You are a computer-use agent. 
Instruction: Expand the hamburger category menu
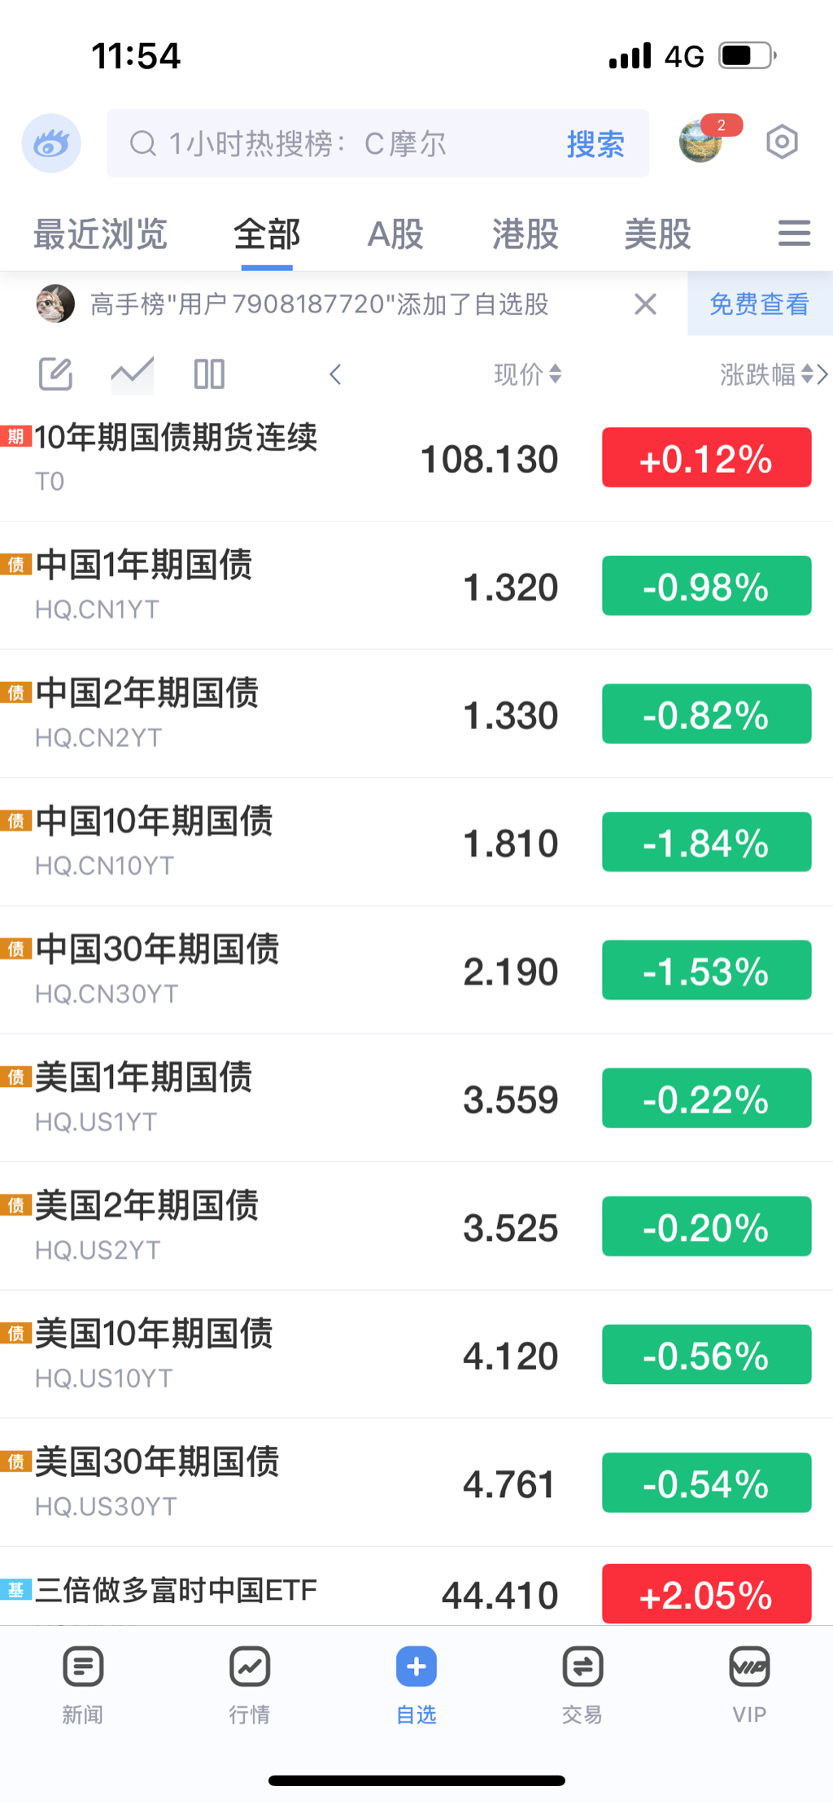(x=794, y=234)
